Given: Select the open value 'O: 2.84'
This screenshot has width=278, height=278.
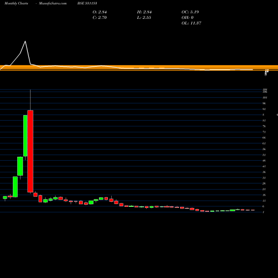Looking at the screenshot, I should pyautogui.click(x=100, y=12).
